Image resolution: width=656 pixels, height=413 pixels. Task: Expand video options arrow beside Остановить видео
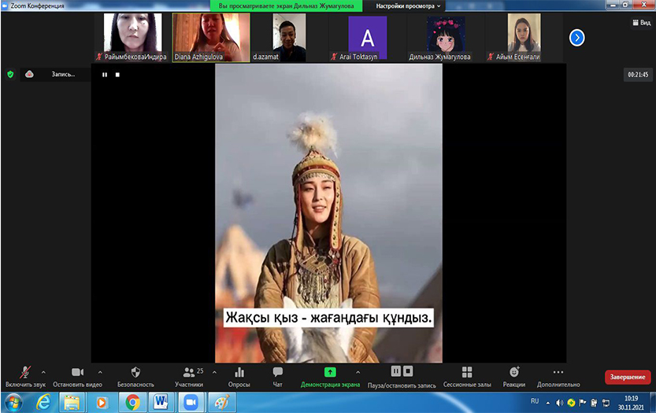point(100,372)
